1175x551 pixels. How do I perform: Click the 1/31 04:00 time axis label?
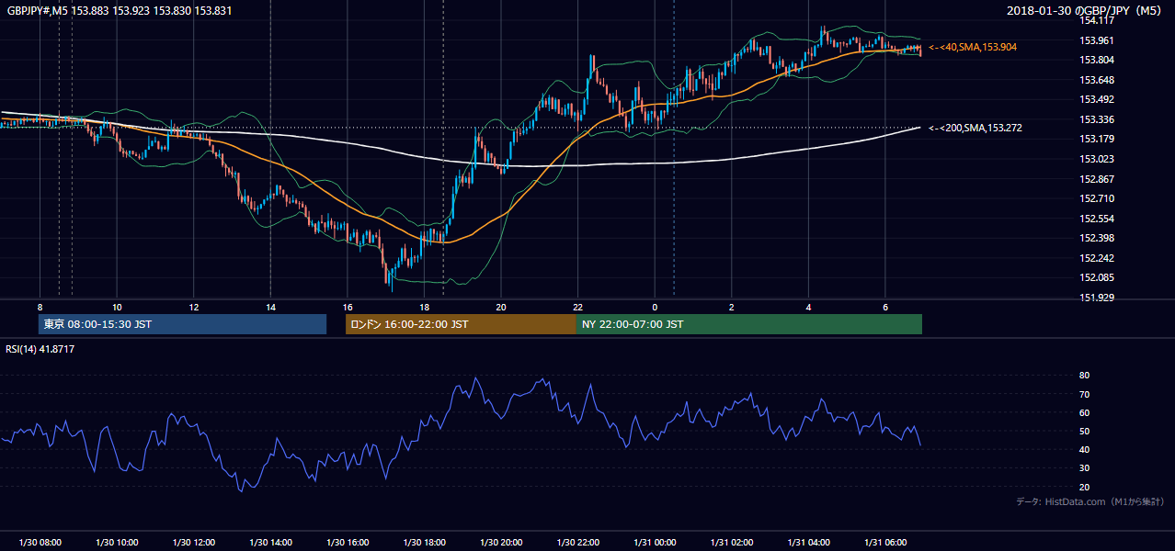point(808,543)
